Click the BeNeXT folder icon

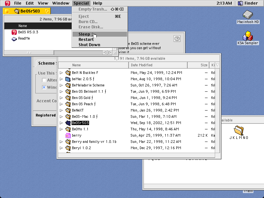pyautogui.click(x=68, y=110)
